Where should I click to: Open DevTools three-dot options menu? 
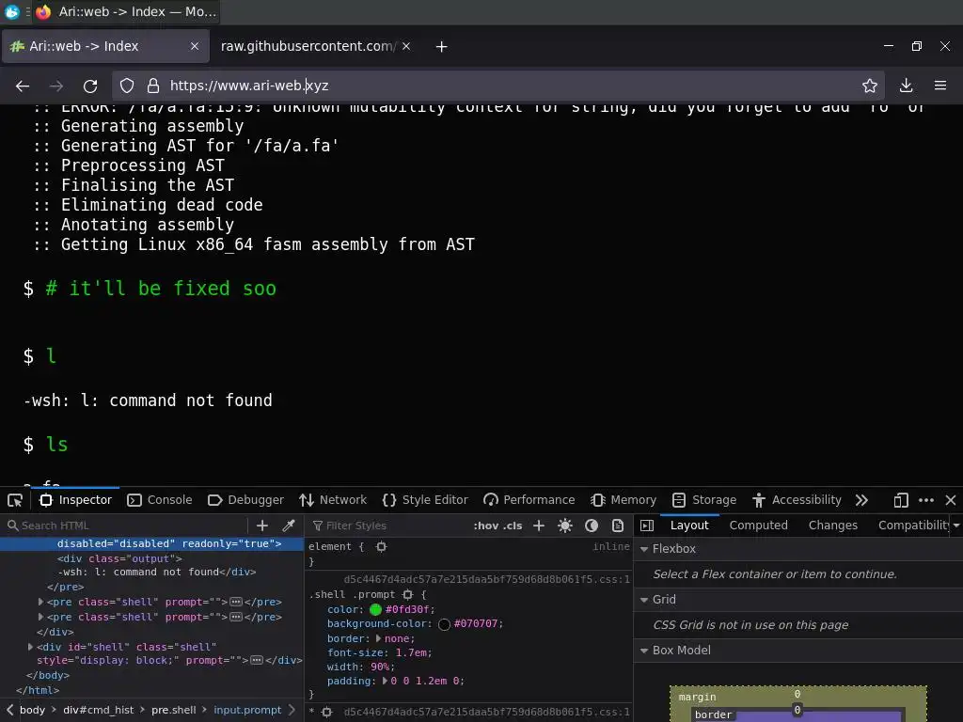(x=926, y=500)
